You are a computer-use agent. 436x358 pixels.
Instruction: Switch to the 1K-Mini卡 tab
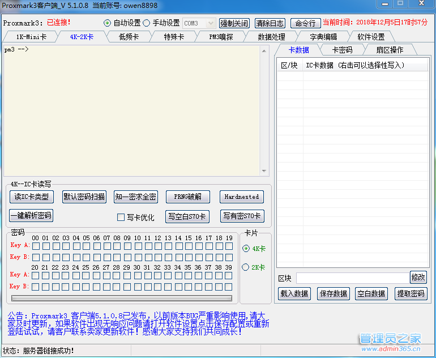31,37
